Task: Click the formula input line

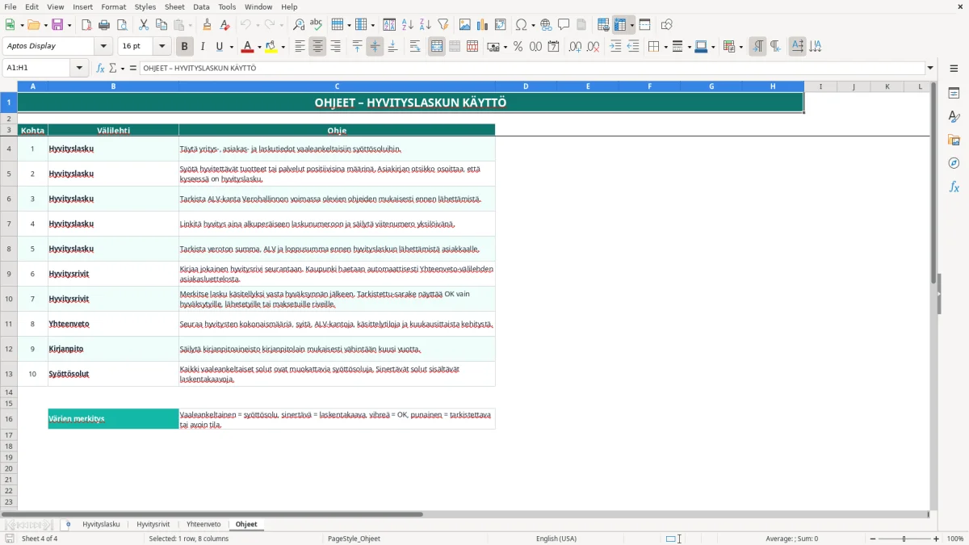Action: (531, 68)
